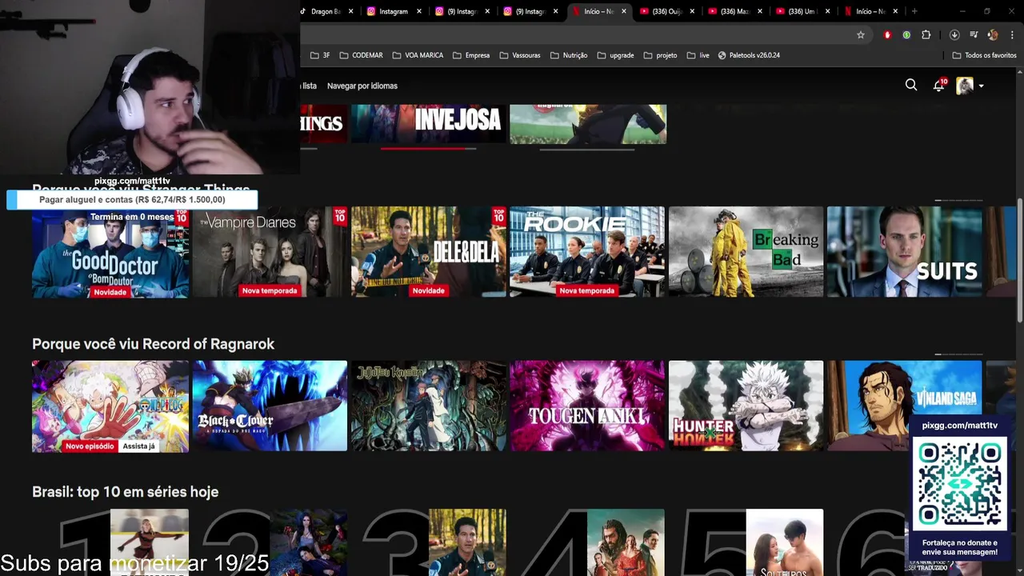Close the (336) Maz YouTube tab

pyautogui.click(x=760, y=11)
